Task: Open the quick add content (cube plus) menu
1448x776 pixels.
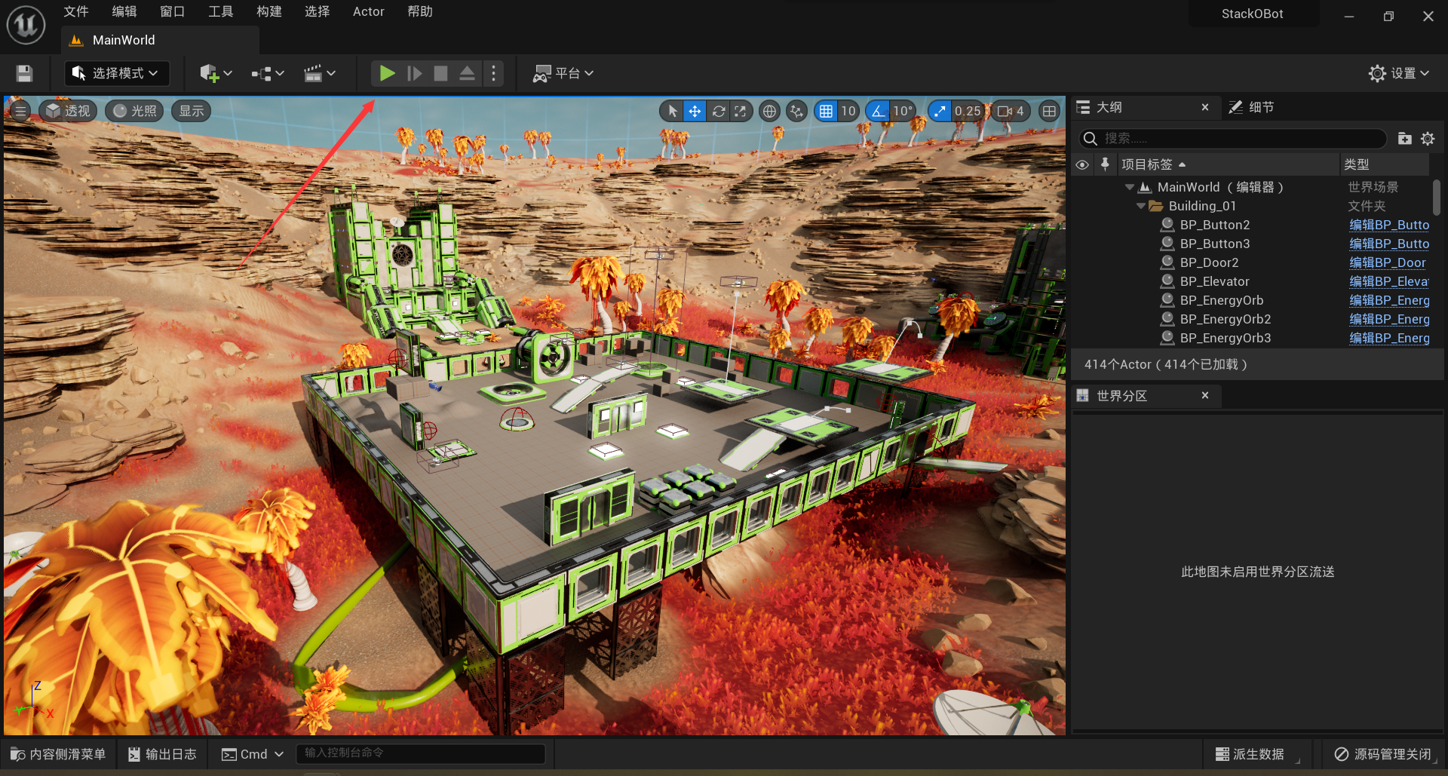Action: [x=215, y=73]
